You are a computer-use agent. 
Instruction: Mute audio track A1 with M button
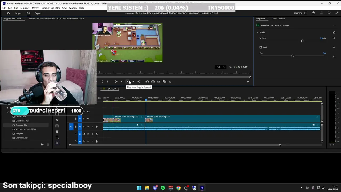click(88, 127)
